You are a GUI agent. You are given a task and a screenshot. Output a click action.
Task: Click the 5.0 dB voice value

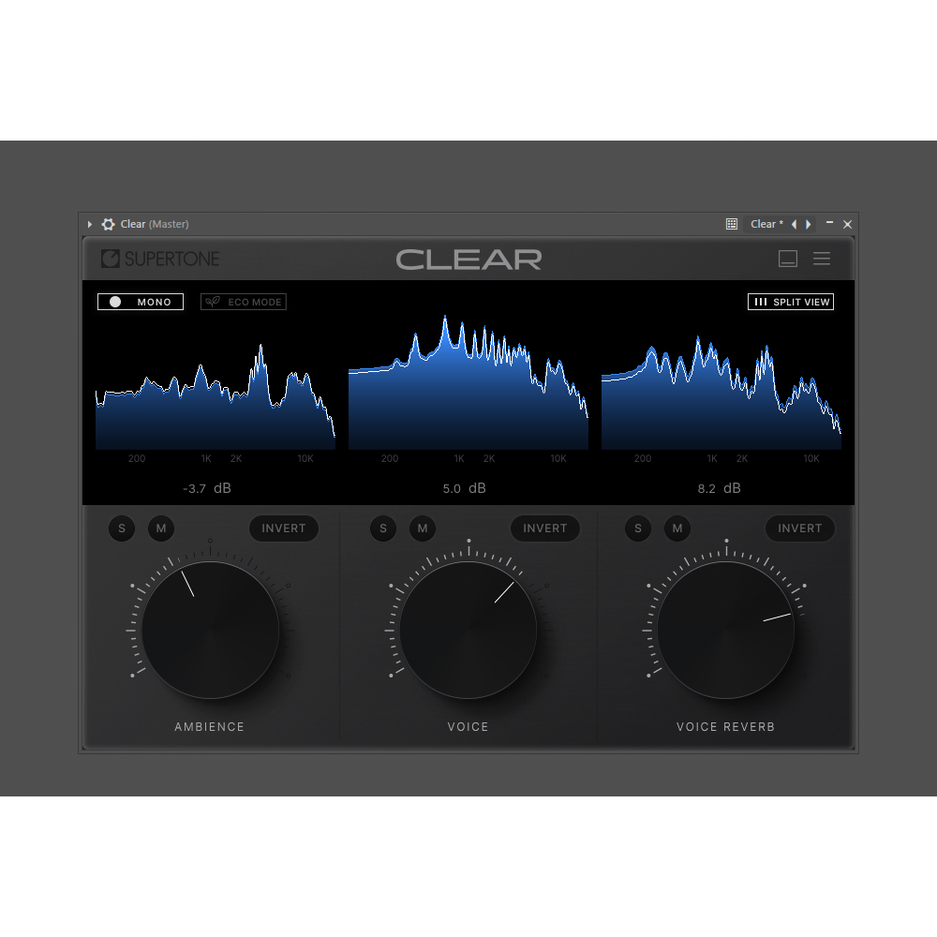(x=465, y=488)
